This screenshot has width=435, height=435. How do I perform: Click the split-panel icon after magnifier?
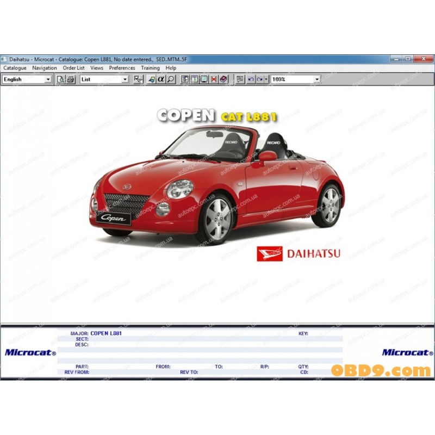pyautogui.click(x=184, y=79)
